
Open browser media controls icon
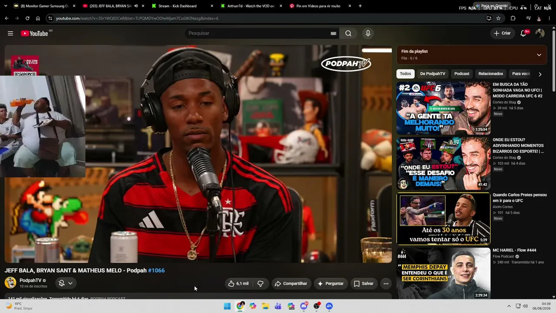pos(528,18)
